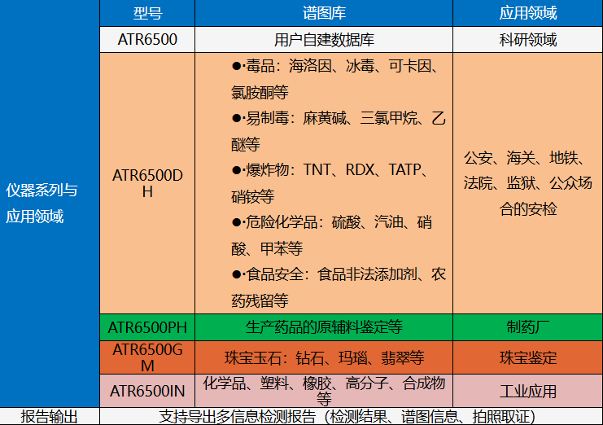Click the 制药厂 cell
Screen dimensions: 603x425
click(x=527, y=327)
